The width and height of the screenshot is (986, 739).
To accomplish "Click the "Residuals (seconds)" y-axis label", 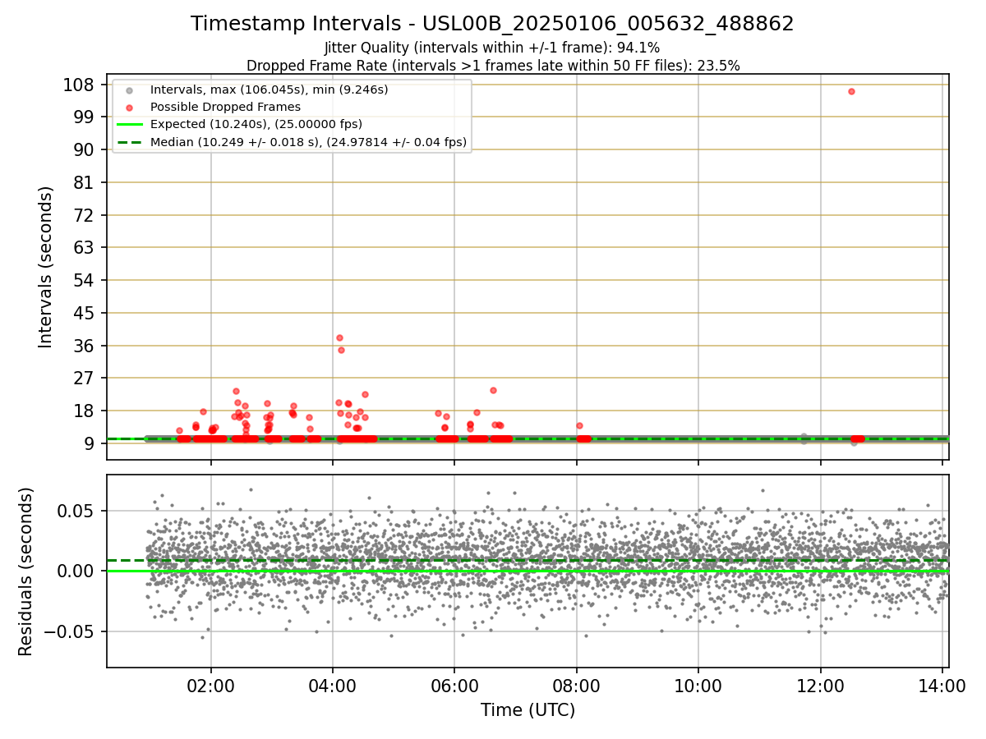I will 26,571.
